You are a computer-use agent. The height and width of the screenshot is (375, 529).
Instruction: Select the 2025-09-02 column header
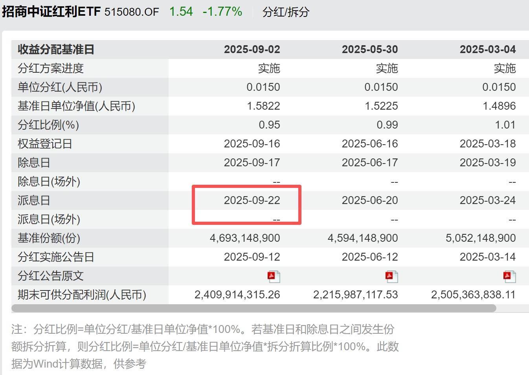click(x=252, y=50)
